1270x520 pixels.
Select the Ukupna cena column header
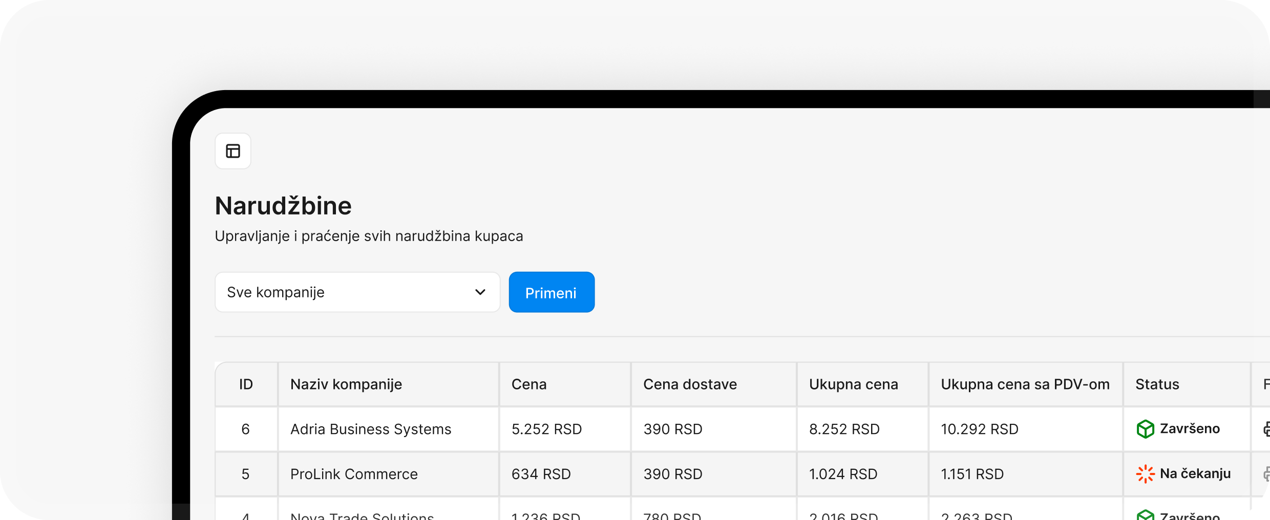click(863, 384)
